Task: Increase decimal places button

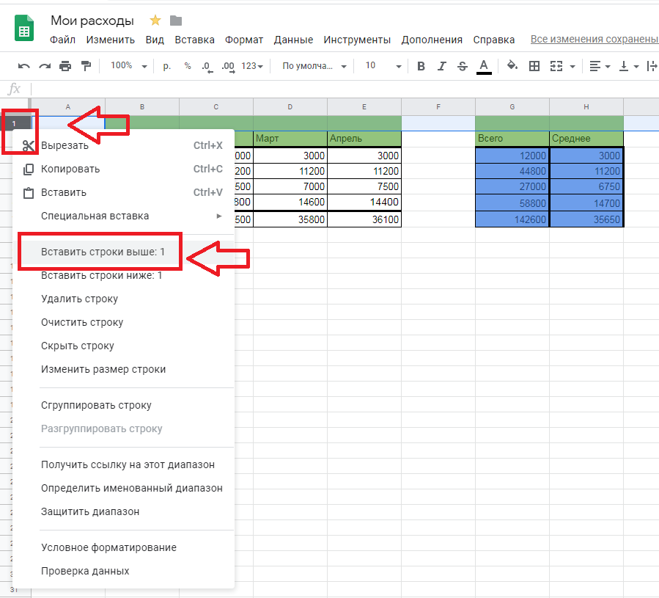Action: [228, 67]
